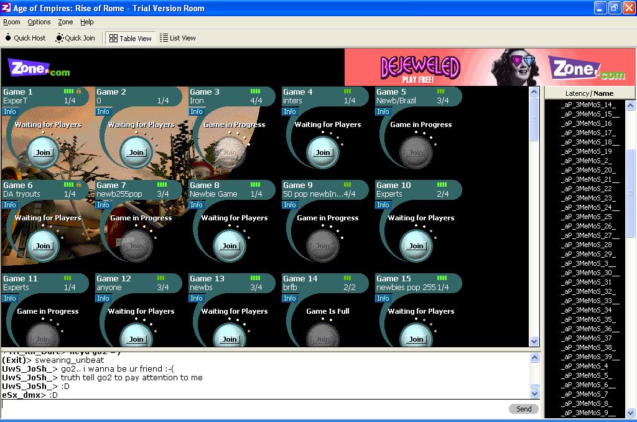Screen dimensions: 637x422
Task: Open Info for Game 2
Action: coord(103,111)
